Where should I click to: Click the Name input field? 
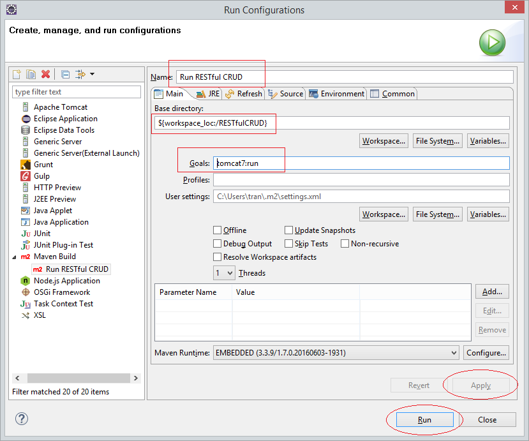click(x=345, y=77)
